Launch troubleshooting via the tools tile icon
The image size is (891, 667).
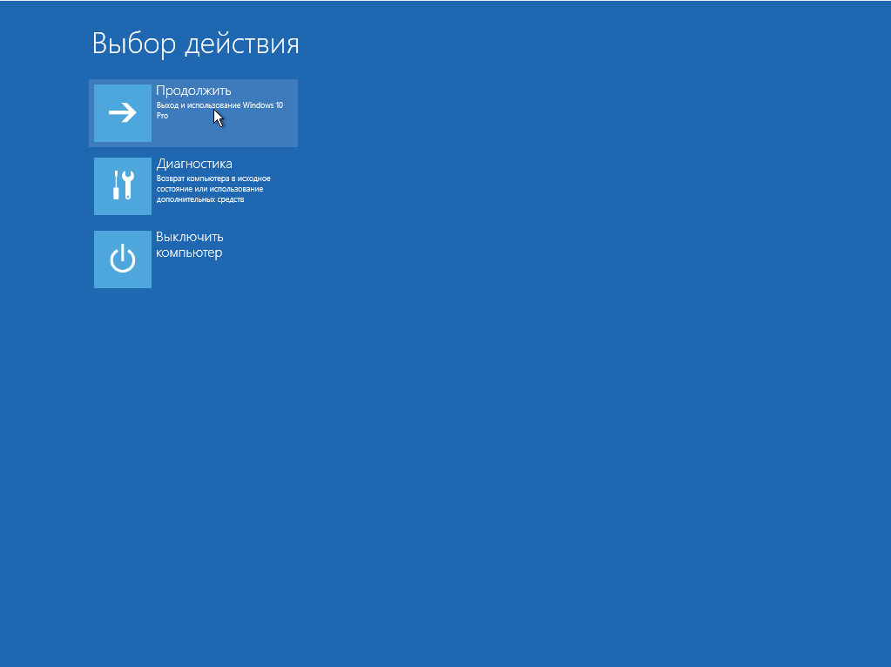[122, 186]
